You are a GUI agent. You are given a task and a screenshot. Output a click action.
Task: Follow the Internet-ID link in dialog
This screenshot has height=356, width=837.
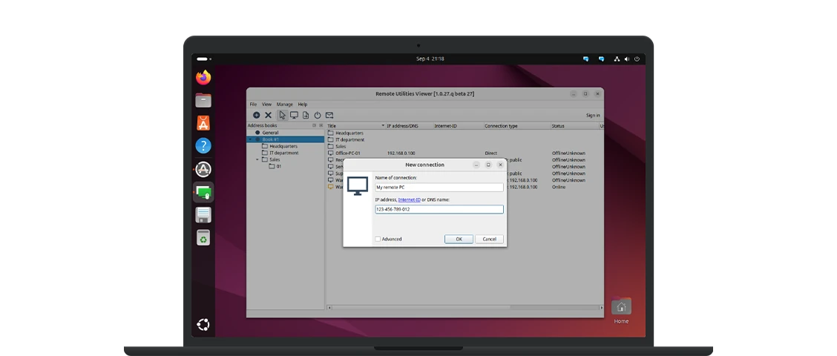(x=410, y=200)
